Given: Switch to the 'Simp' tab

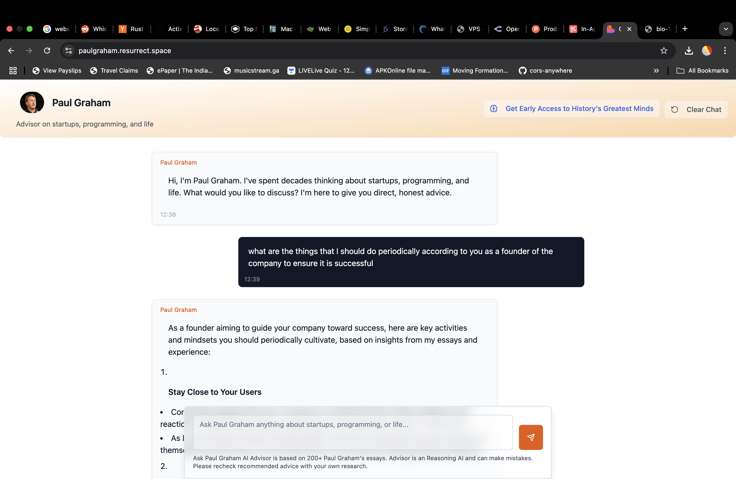Looking at the screenshot, I should [357, 29].
